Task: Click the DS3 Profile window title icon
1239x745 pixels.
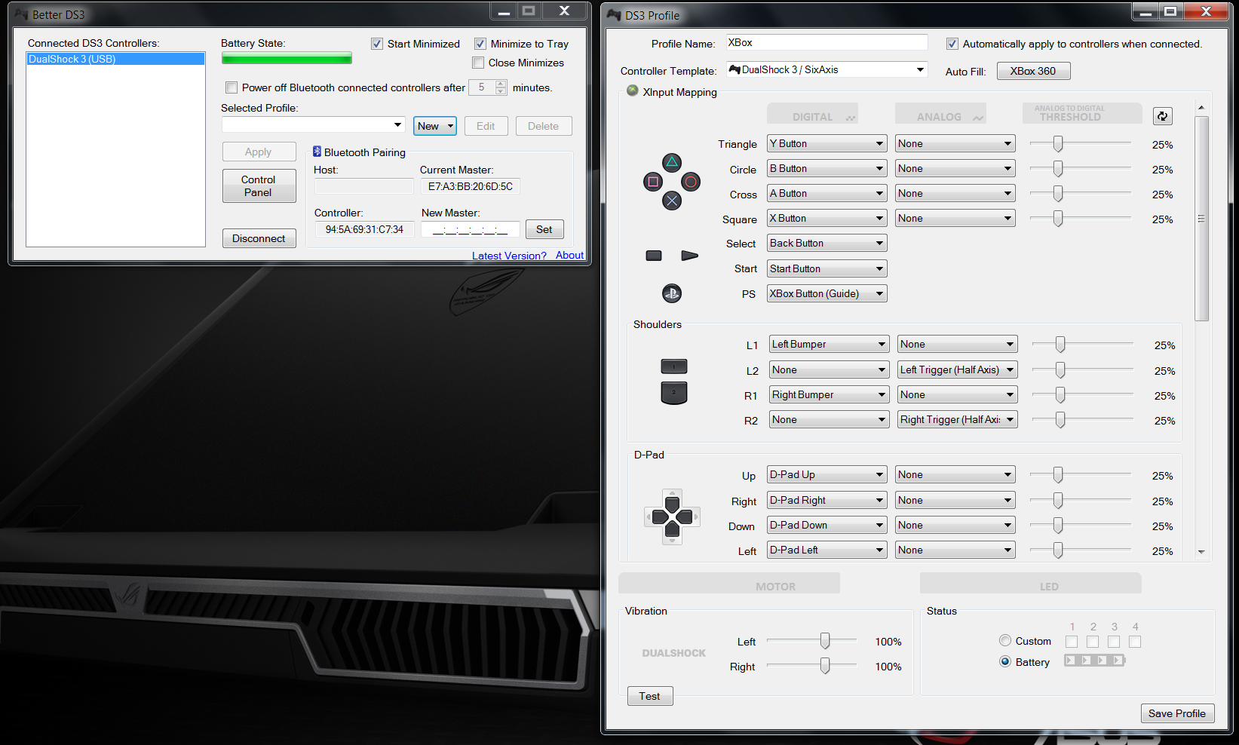Action: tap(614, 14)
